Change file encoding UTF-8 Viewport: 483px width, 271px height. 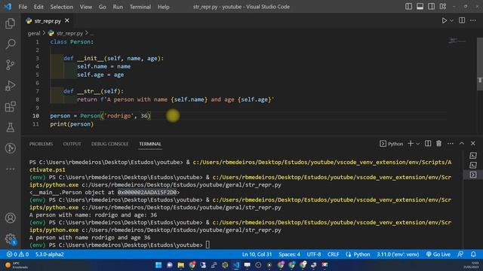pyautogui.click(x=314, y=254)
